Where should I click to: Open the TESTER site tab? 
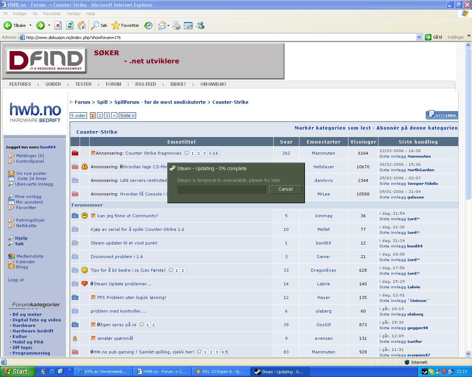[84, 84]
